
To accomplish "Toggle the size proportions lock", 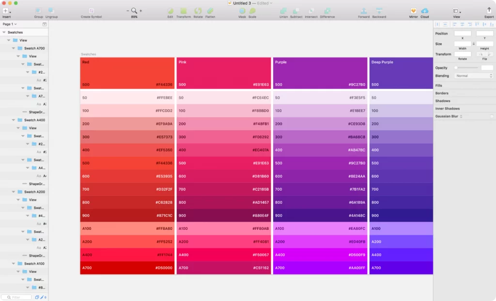I will point(474,44).
